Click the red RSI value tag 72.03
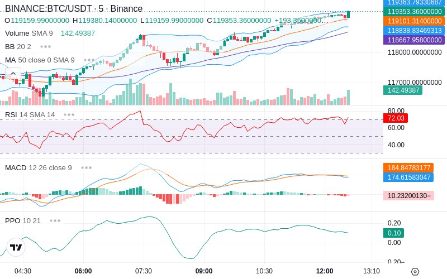The image size is (447, 279). (x=396, y=118)
